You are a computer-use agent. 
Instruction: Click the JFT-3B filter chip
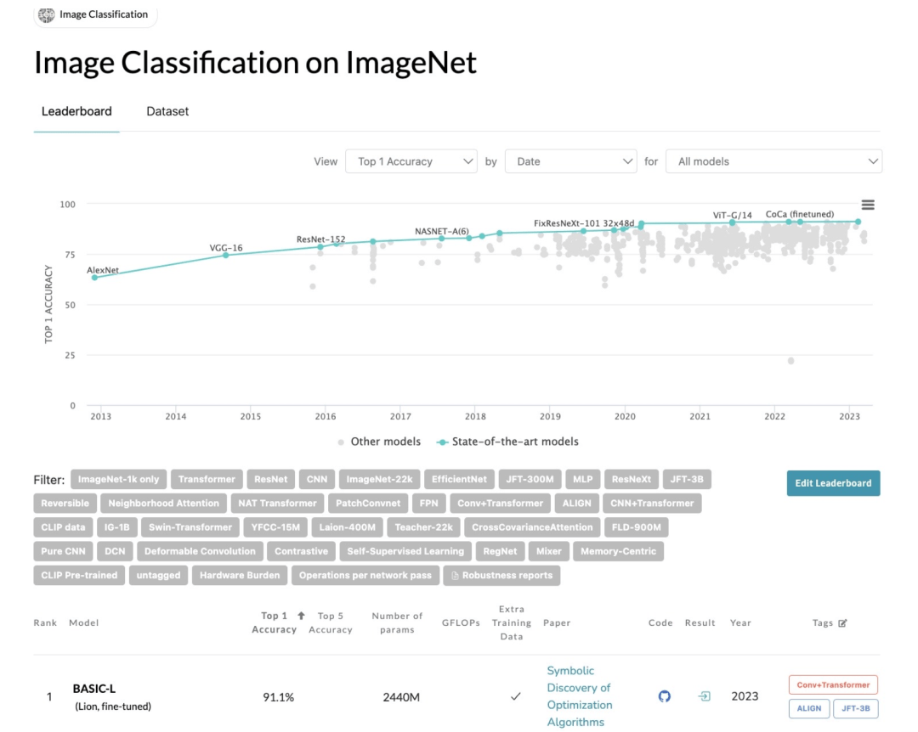(x=687, y=479)
